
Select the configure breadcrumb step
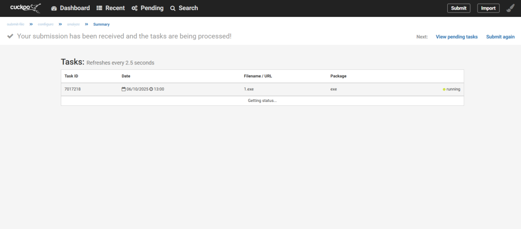(46, 24)
